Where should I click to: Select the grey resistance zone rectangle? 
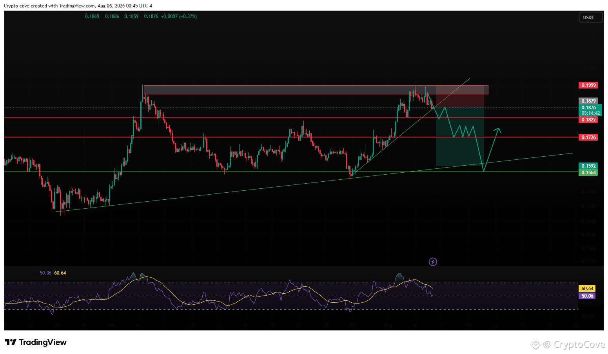click(x=316, y=90)
